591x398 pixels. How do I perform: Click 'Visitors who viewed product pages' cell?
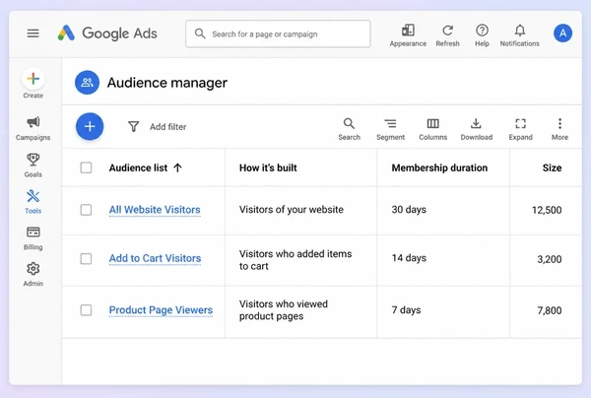(x=284, y=309)
